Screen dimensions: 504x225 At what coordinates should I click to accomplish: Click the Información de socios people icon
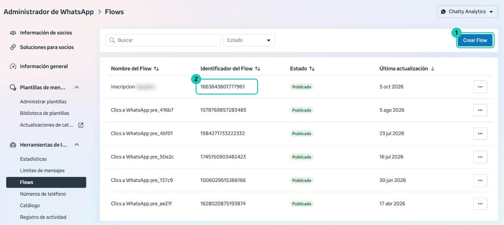click(13, 33)
